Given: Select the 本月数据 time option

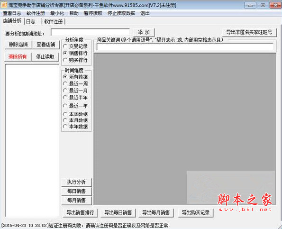Looking at the screenshot, I should coord(75,120).
